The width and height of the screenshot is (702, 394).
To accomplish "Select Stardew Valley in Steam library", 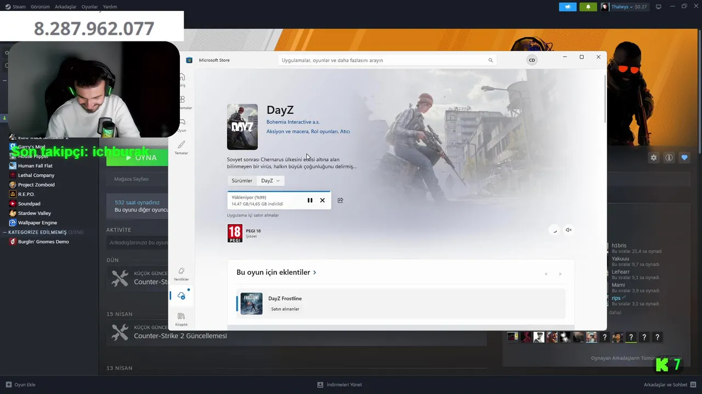I will click(35, 213).
